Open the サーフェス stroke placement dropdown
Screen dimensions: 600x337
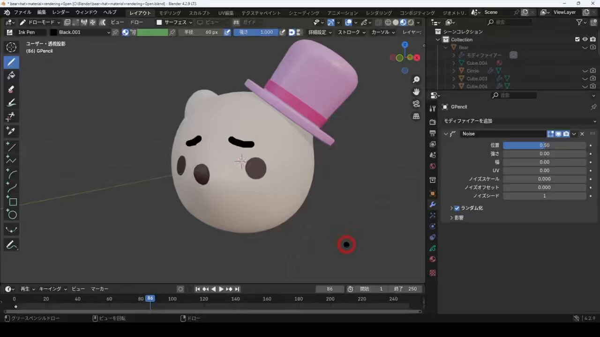174,22
